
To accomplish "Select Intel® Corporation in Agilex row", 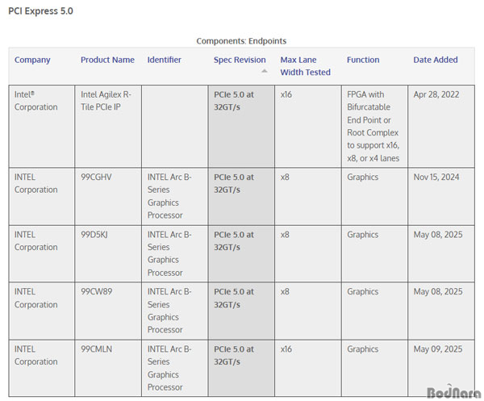I will click(x=35, y=101).
